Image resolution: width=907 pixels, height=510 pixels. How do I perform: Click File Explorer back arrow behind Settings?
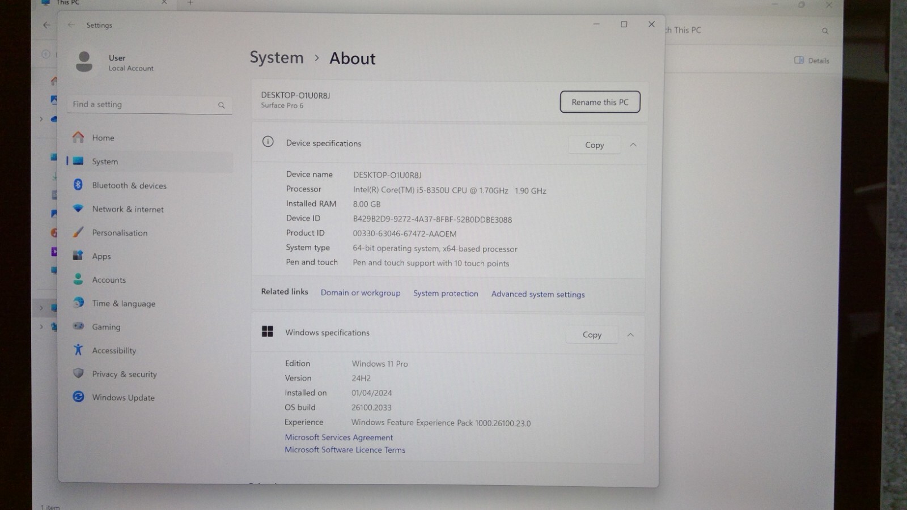[x=46, y=25]
